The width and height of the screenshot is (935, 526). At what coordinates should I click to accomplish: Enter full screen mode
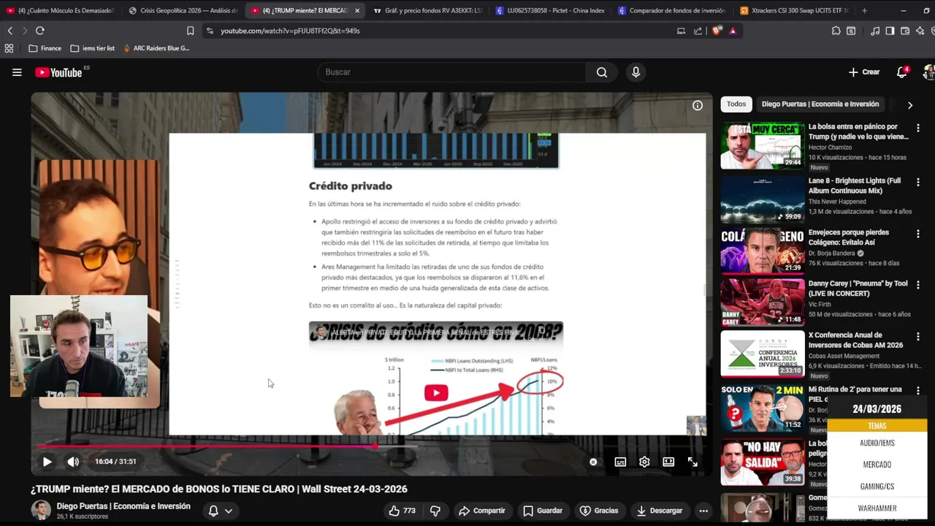(692, 462)
